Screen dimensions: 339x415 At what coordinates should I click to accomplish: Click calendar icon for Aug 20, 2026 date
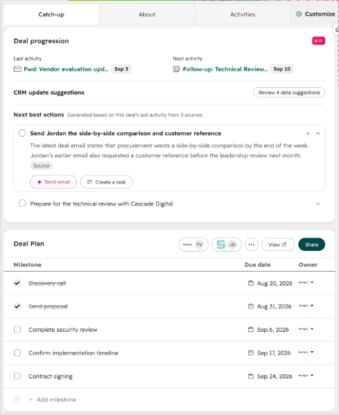[250, 283]
